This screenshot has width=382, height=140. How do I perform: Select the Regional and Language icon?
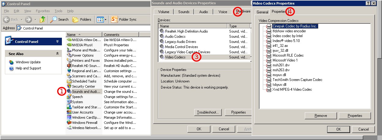pos(69,71)
